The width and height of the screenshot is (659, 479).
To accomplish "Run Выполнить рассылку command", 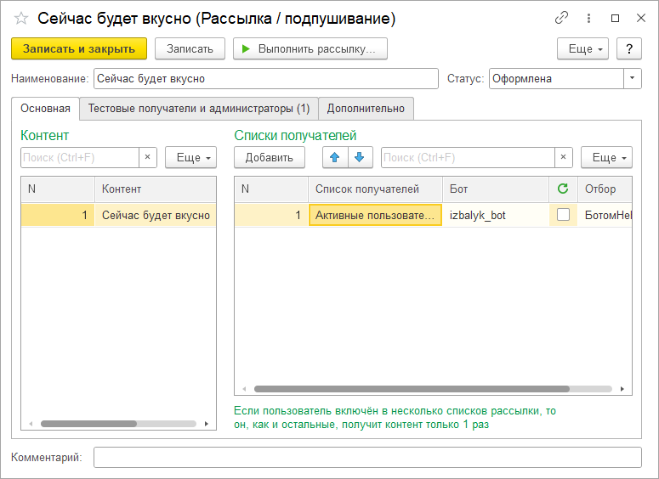I will [310, 48].
